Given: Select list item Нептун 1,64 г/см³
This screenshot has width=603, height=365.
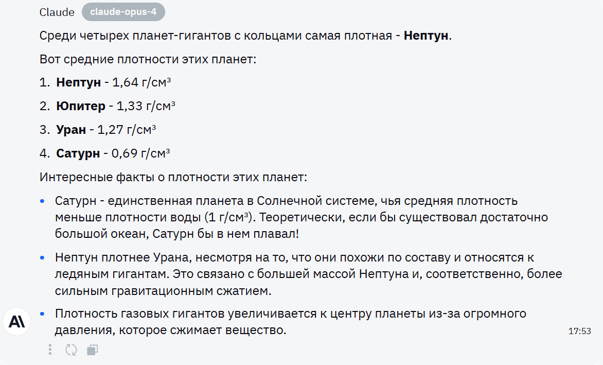Looking at the screenshot, I should [113, 82].
